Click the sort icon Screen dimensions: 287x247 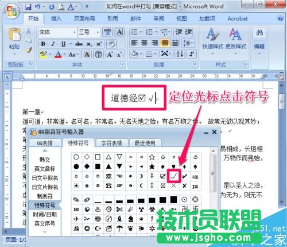(x=180, y=54)
